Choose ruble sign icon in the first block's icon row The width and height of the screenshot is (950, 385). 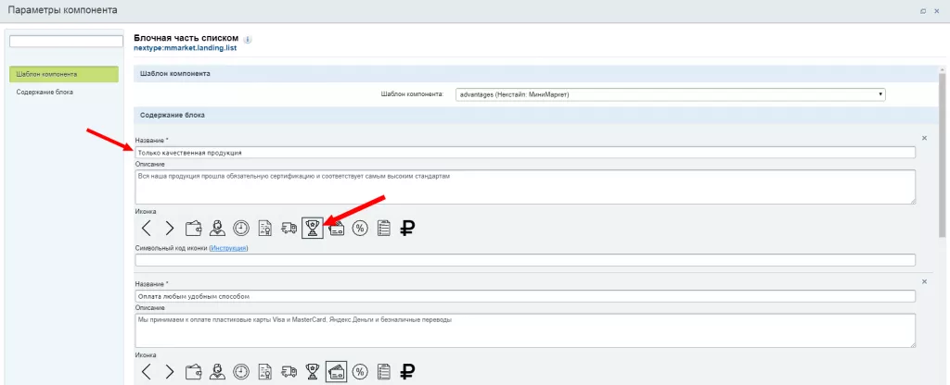408,228
